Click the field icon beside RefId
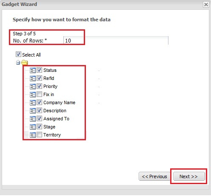 coord(33,78)
